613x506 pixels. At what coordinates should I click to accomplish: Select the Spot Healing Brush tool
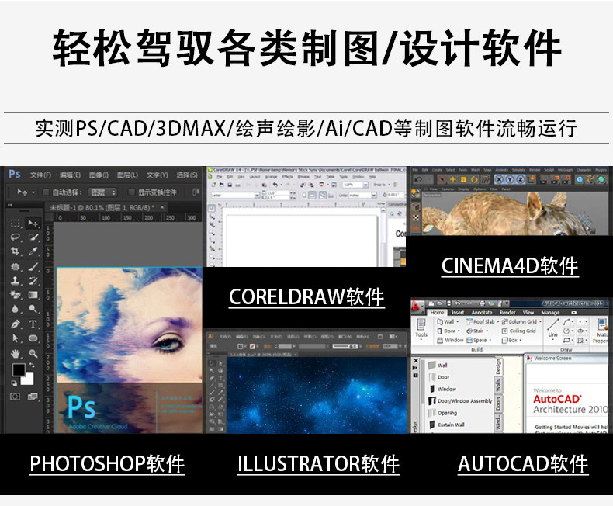(16, 267)
